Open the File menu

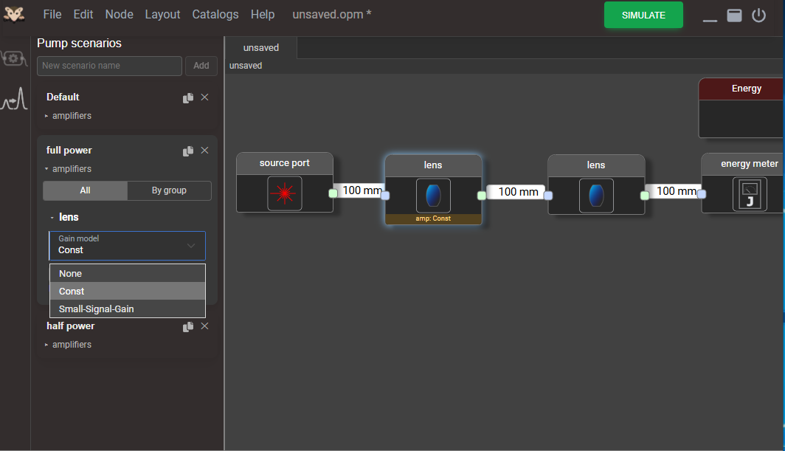(52, 15)
